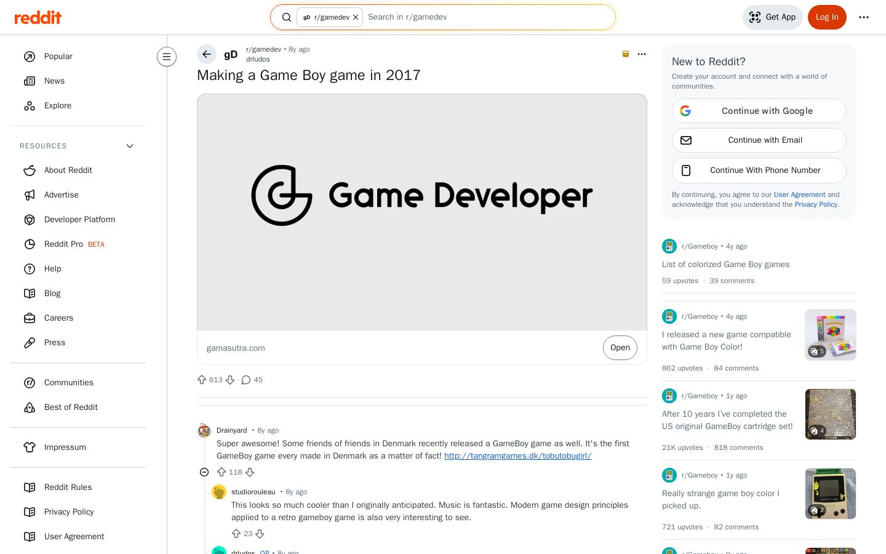
Task: Click the Best of Reddit icon
Action: click(x=30, y=407)
